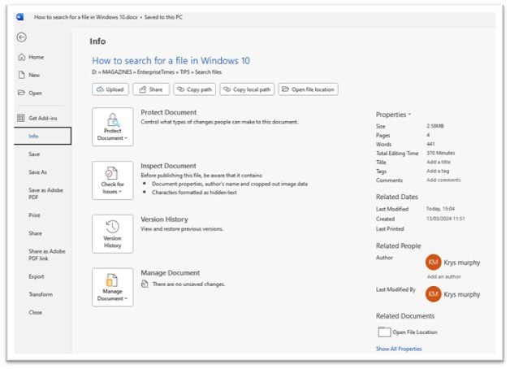510x369 pixels.
Task: Click the back arrow icon
Action: [x=21, y=37]
